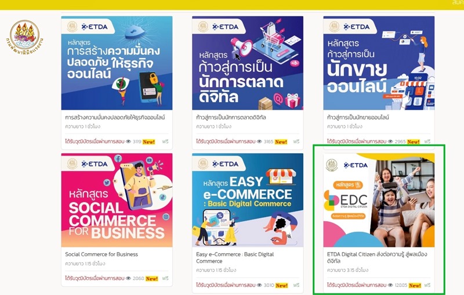Click "Social Commerce for Business" title link
This screenshot has height=295, width=464.
coord(101,254)
